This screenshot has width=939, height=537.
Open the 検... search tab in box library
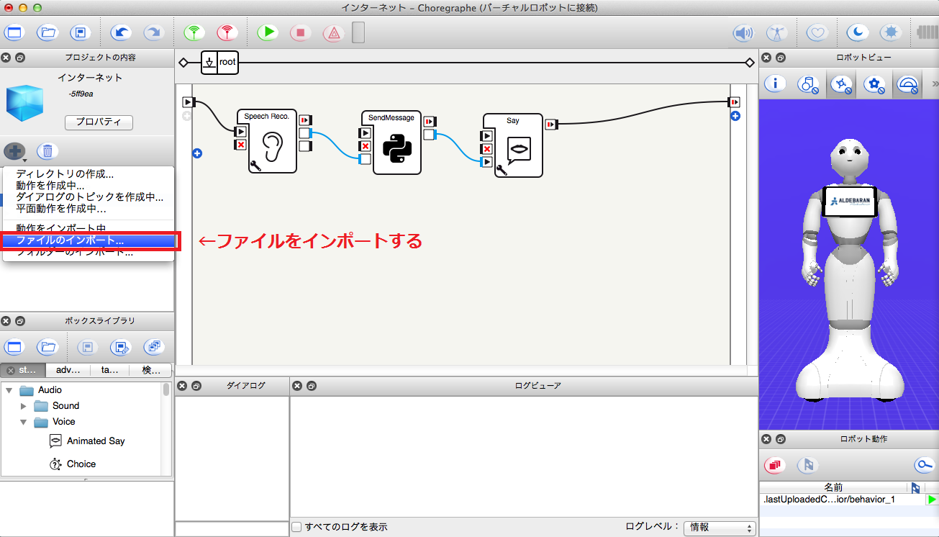[151, 370]
